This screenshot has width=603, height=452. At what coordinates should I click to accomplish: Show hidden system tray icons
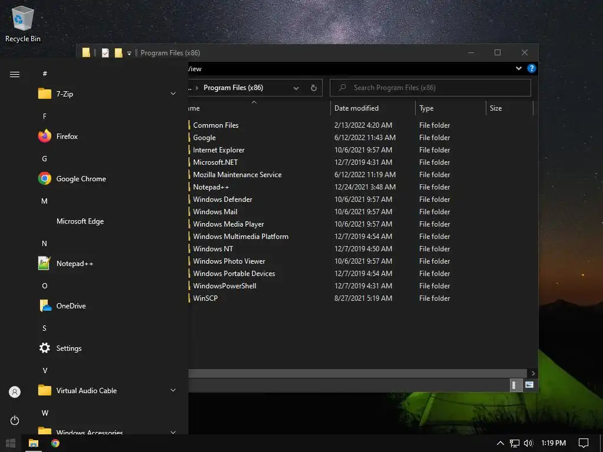[x=501, y=443]
